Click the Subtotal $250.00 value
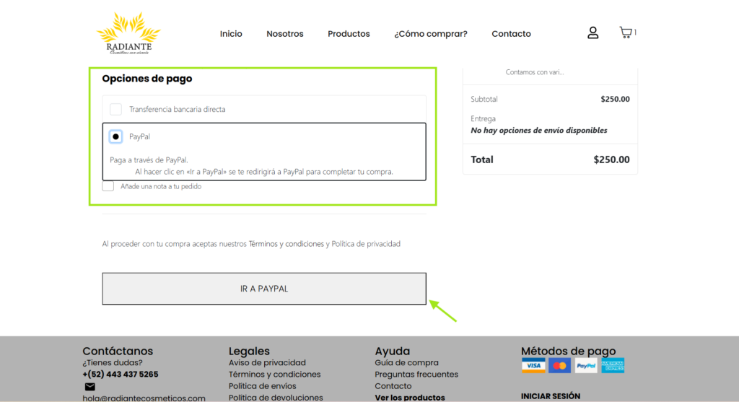Screen dimensions: 739x402 pyautogui.click(x=615, y=99)
